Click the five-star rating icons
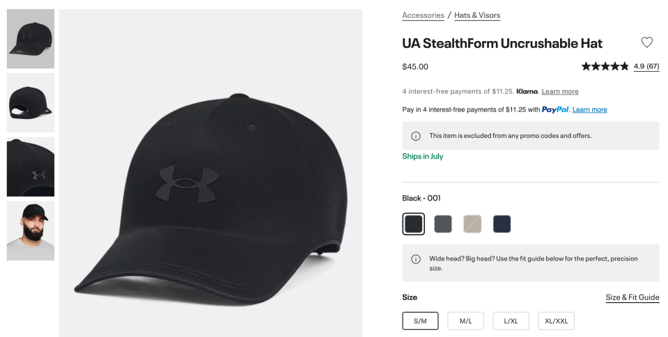The width and height of the screenshot is (668, 337). pyautogui.click(x=605, y=67)
